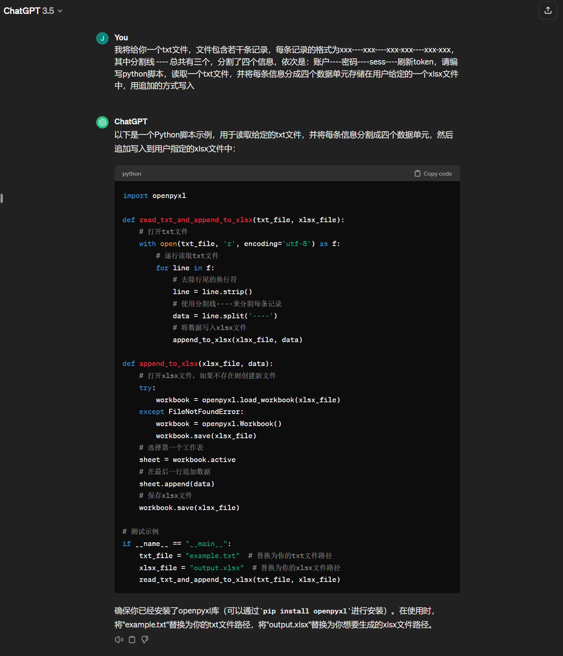563x656 pixels.
Task: Click the copy response clipboard icon
Action: 132,639
